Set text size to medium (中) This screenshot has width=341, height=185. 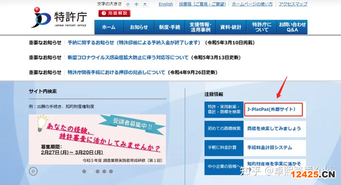click(x=136, y=4)
